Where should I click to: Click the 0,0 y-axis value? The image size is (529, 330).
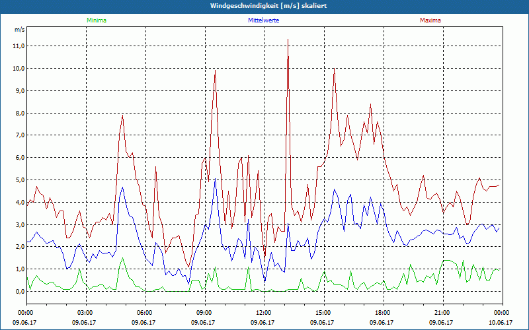tap(20, 292)
